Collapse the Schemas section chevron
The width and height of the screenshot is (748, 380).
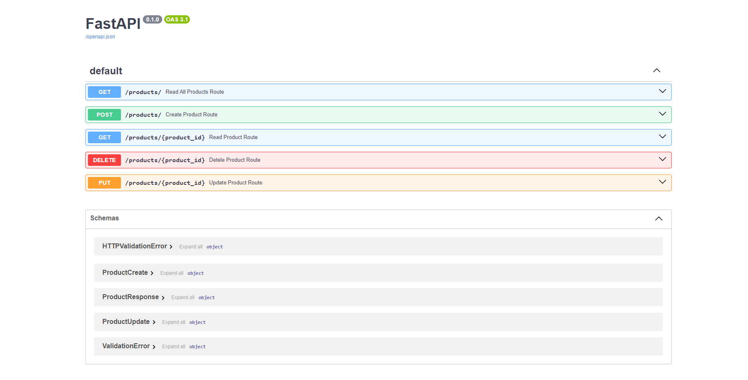(659, 219)
